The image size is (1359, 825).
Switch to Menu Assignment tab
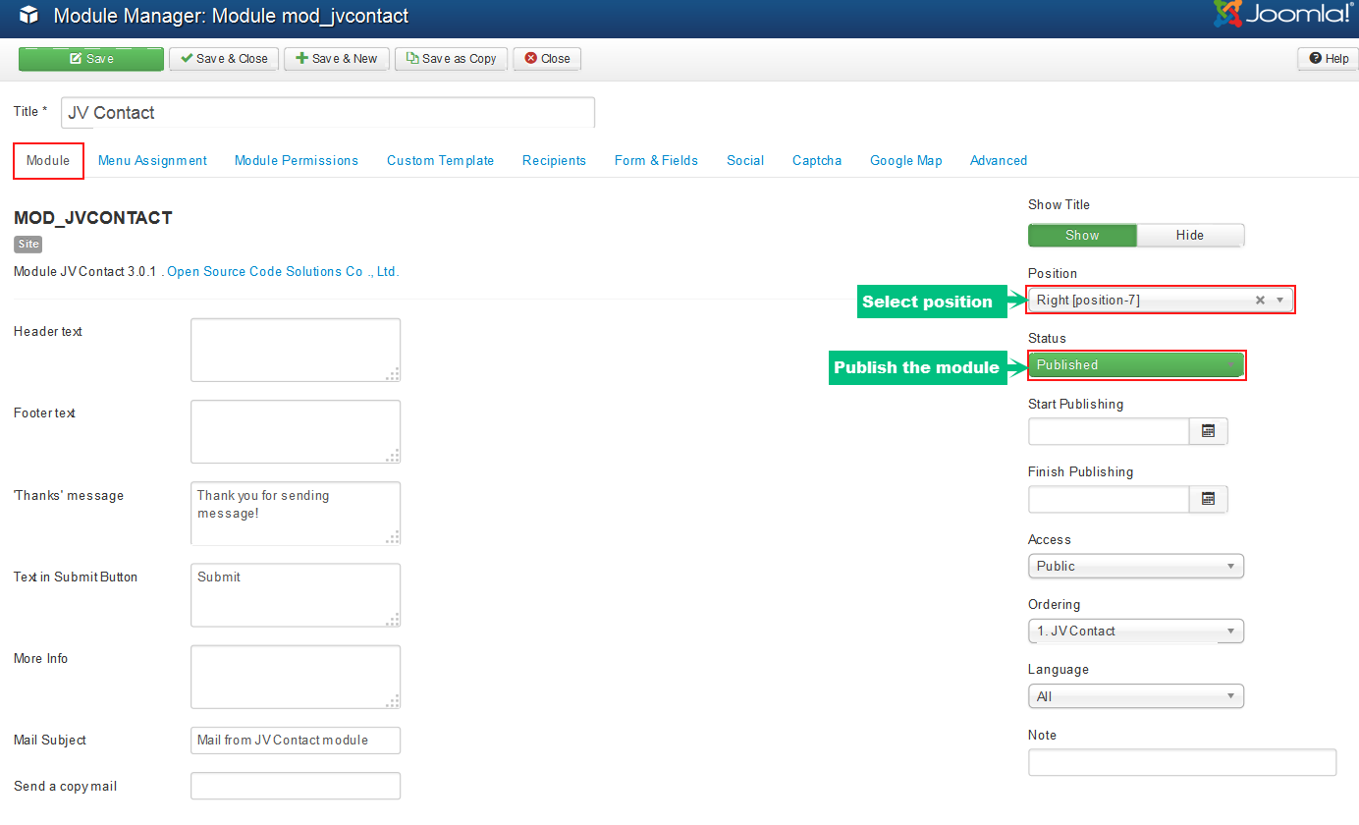click(x=152, y=161)
